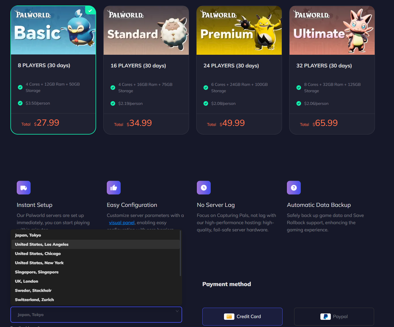The width and height of the screenshot is (394, 327).
Task: Collapse the server location dropdown arrow
Action: (177, 311)
